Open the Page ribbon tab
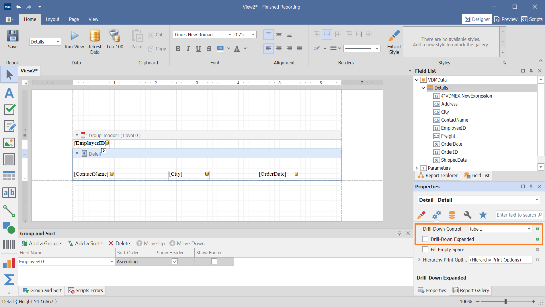The image size is (545, 307). point(74,19)
